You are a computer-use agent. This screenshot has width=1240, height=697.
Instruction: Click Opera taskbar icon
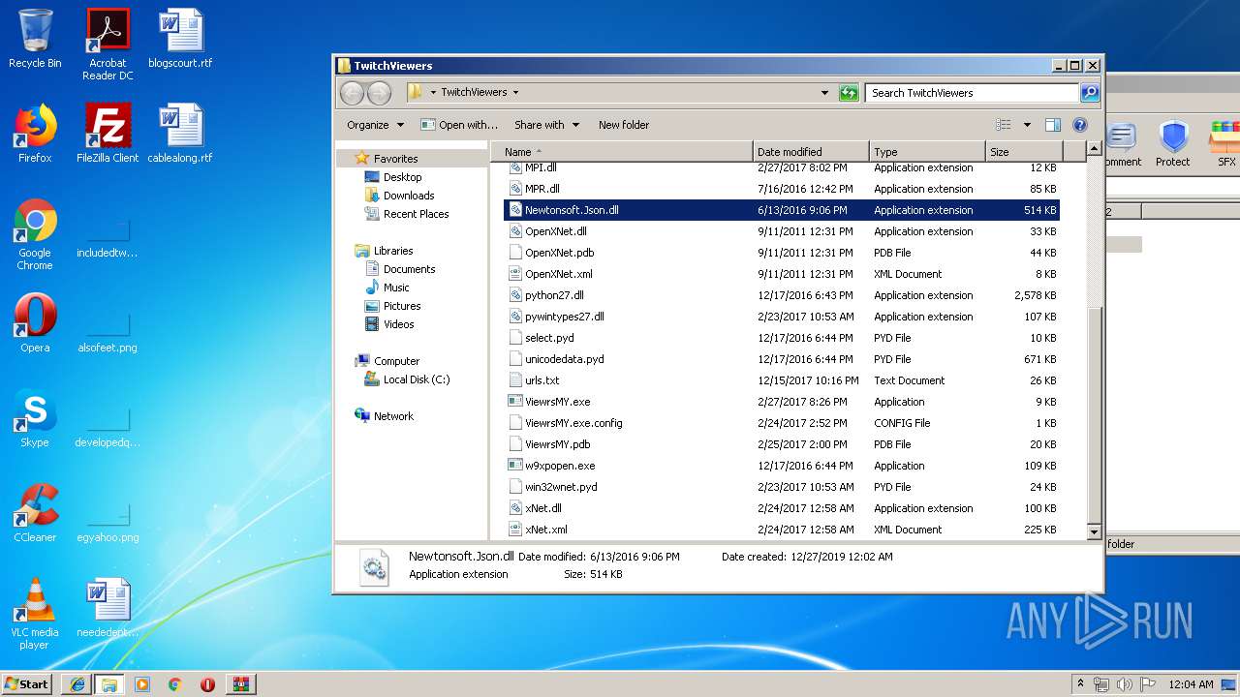(207, 684)
